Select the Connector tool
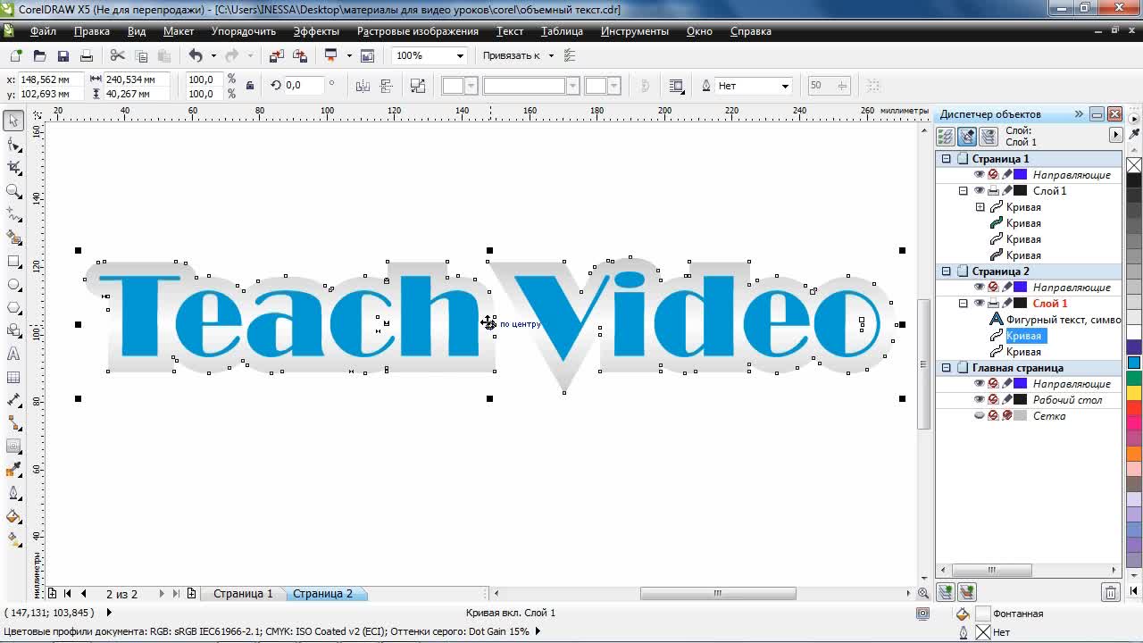 tap(13, 423)
